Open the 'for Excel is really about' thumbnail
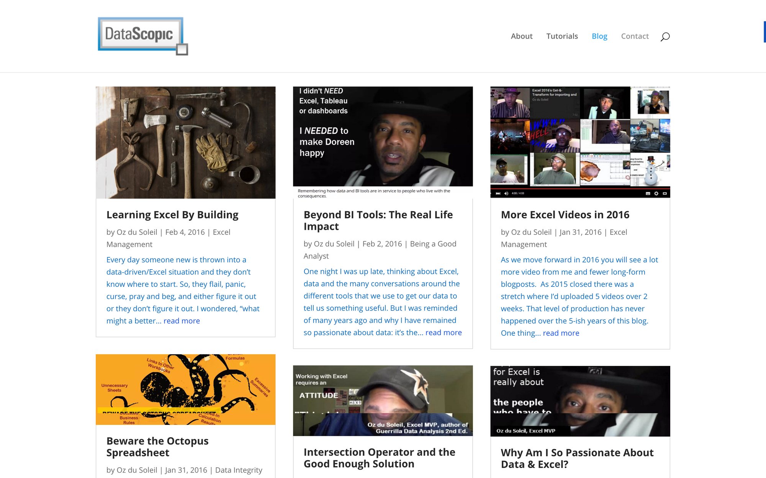The height and width of the screenshot is (478, 766). (x=580, y=401)
